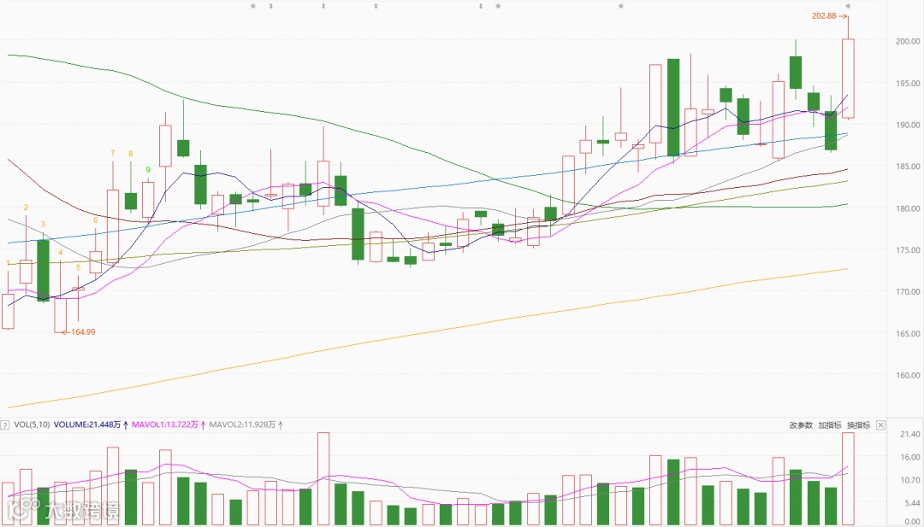
Task: Click 改参数 to edit indicator parameters
Action: (x=801, y=425)
